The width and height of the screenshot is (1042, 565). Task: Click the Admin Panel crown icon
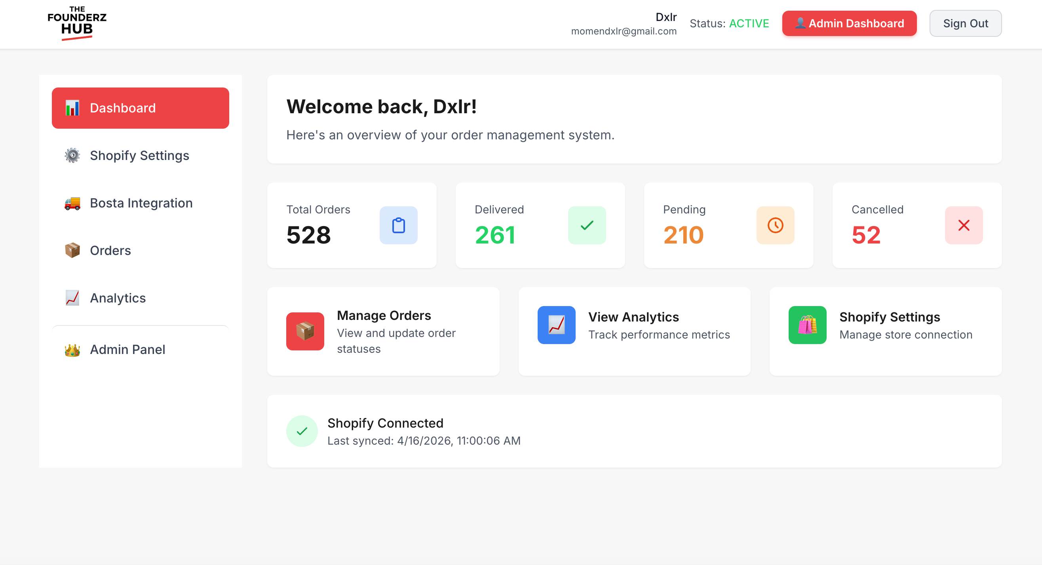(x=72, y=350)
